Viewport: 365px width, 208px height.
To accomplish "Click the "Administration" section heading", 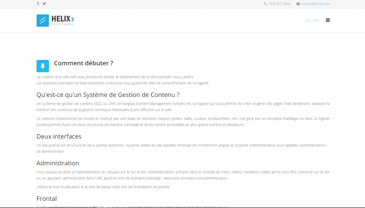I will point(58,163).
